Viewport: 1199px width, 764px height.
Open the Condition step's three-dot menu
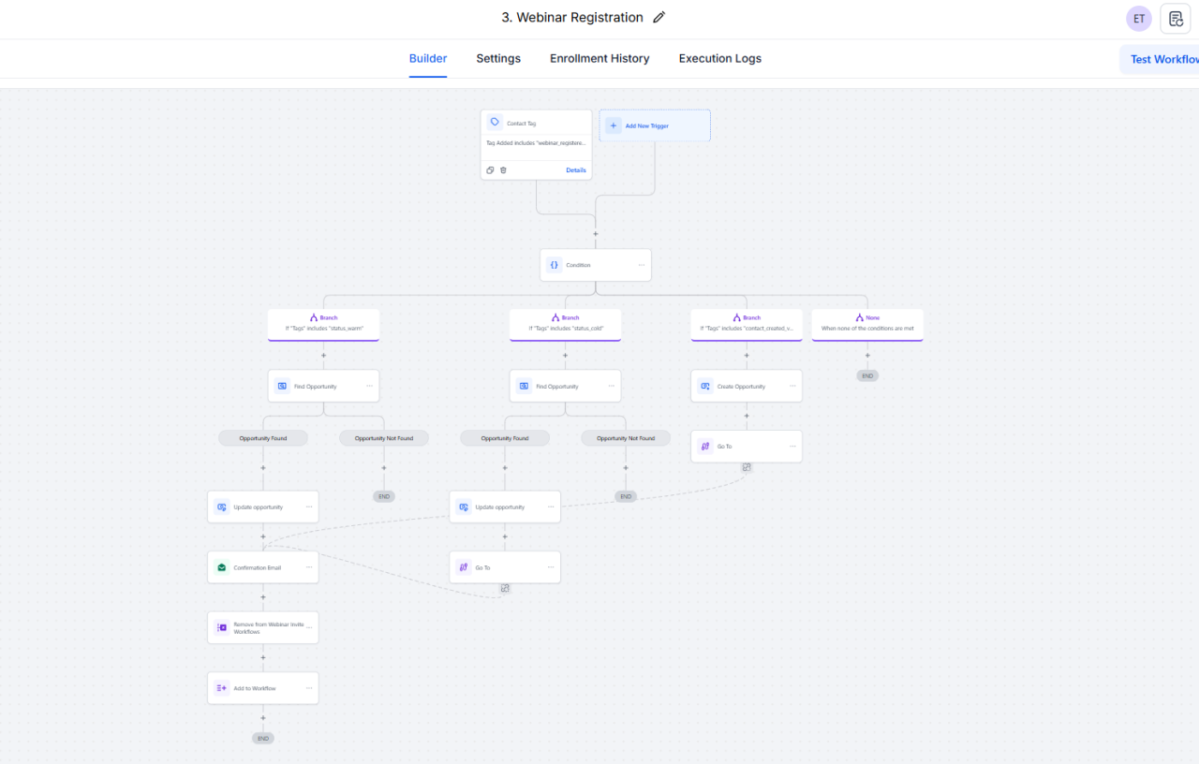pos(642,265)
